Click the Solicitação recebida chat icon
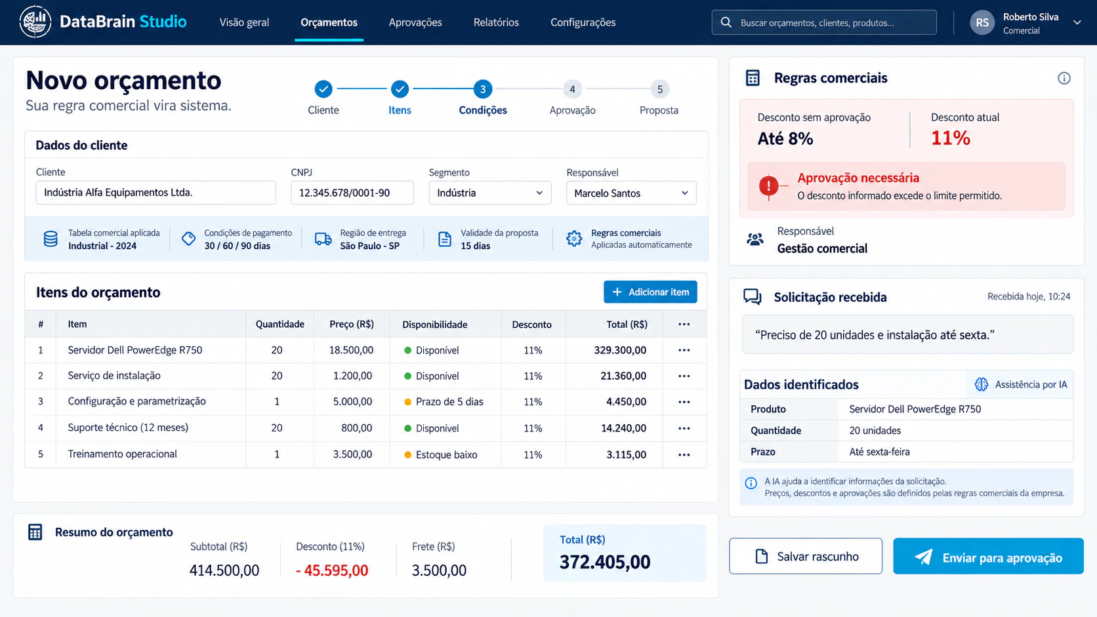 pos(752,297)
